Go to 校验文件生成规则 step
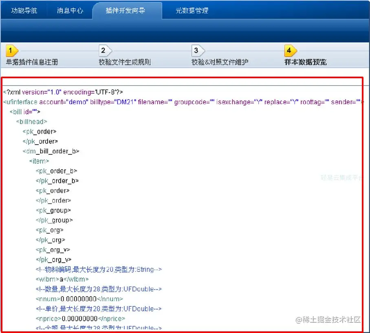The image size is (370, 333). click(x=125, y=62)
